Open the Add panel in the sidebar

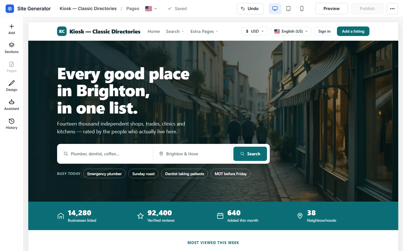(x=11, y=29)
